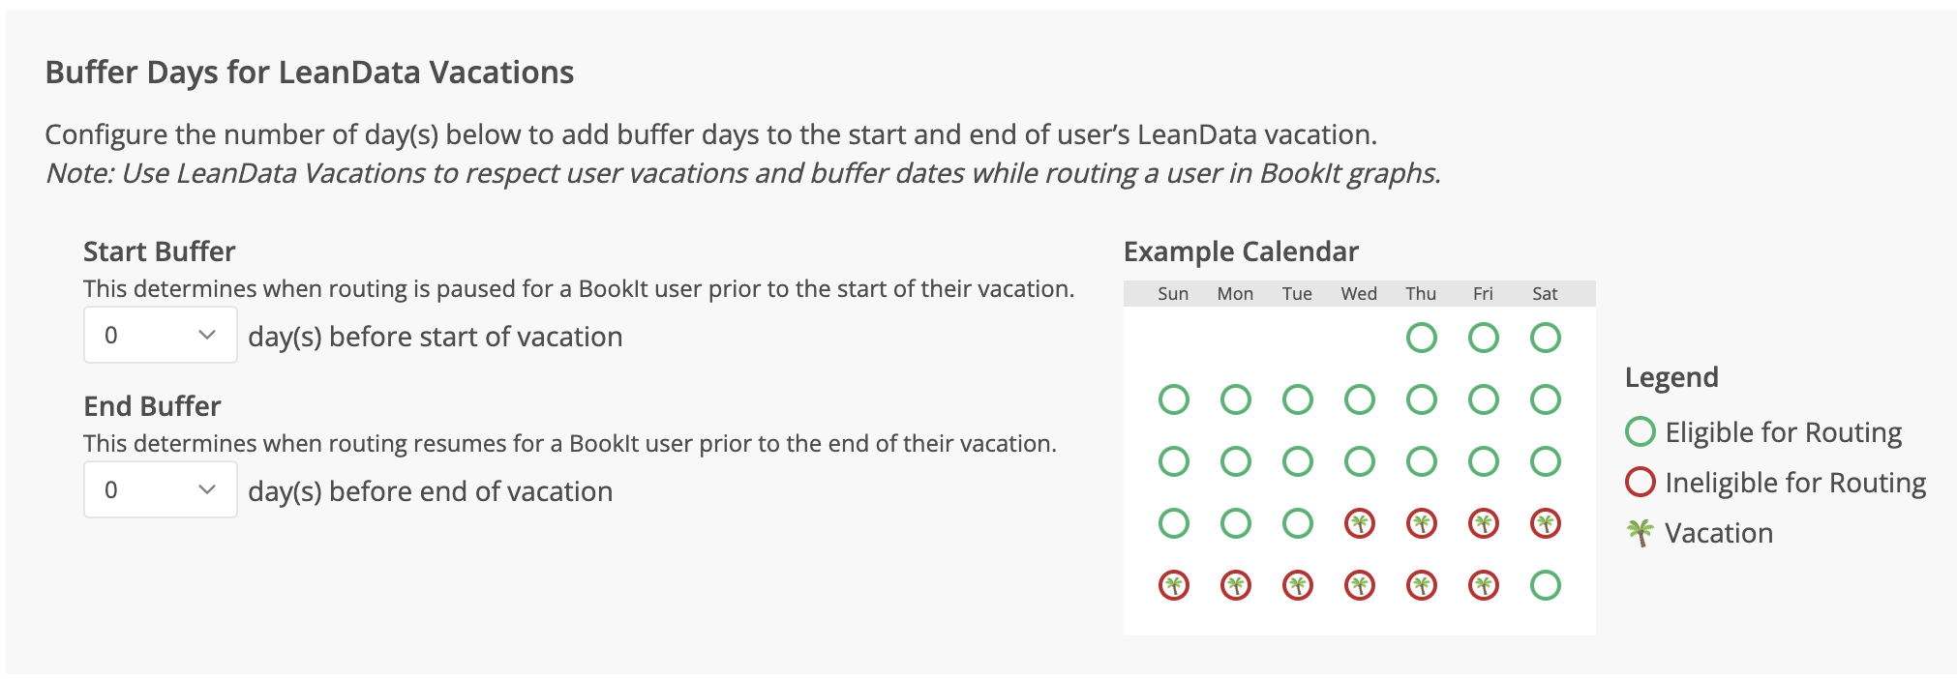The image size is (1957, 679).
Task: Click the third-row Wednesday eligible circle
Action: (x=1359, y=461)
